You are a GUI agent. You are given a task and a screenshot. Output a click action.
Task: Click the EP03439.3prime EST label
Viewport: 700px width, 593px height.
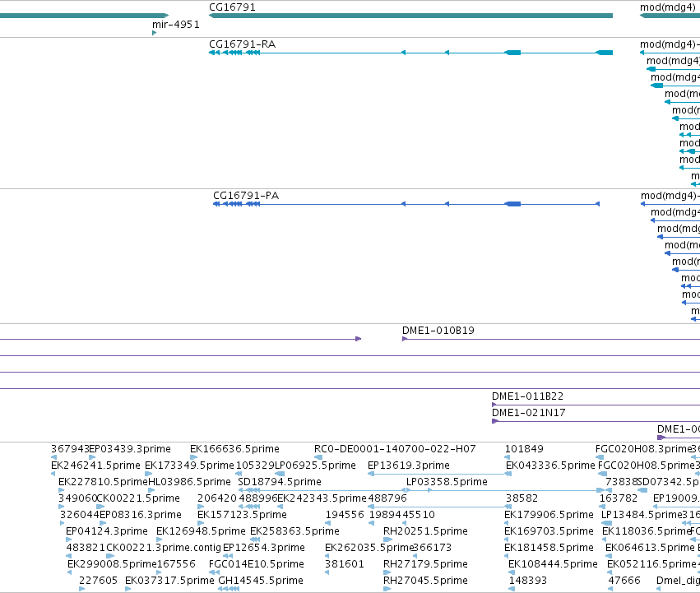(130, 449)
